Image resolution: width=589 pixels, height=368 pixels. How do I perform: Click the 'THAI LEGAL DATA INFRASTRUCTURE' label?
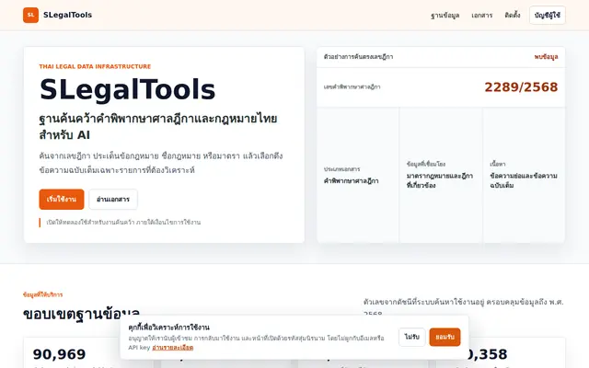pyautogui.click(x=95, y=66)
